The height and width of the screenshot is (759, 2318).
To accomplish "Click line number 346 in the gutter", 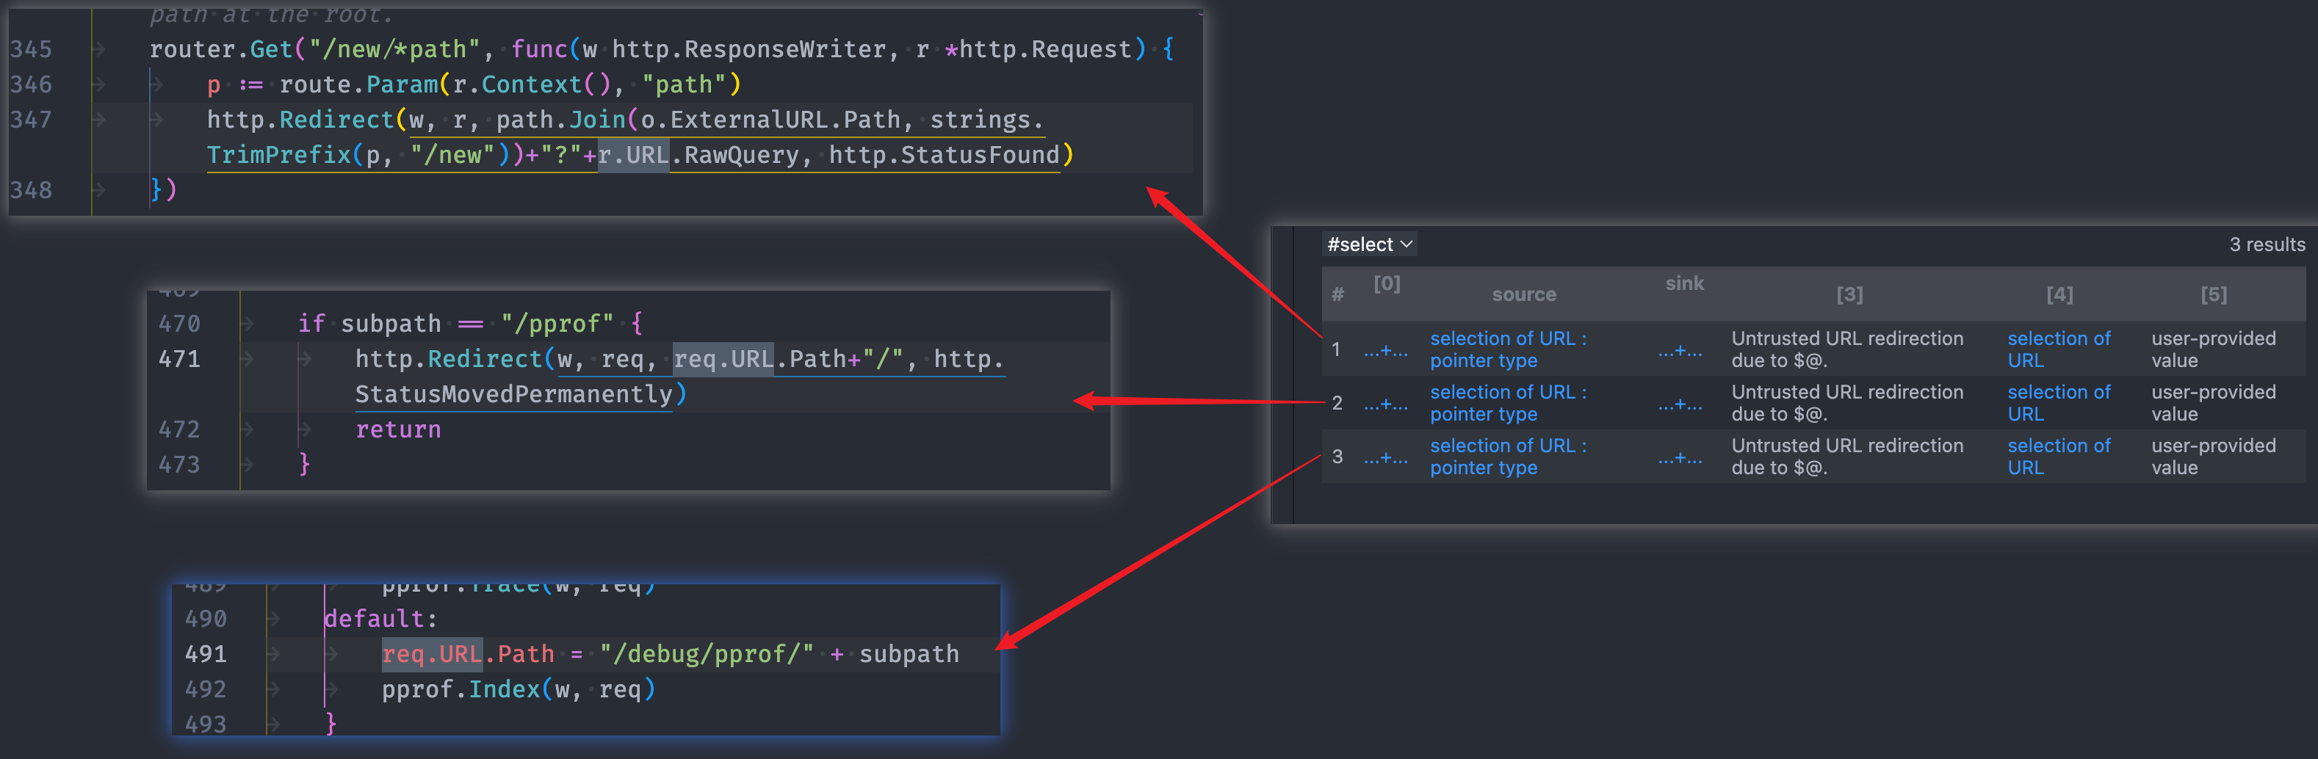I will pyautogui.click(x=32, y=84).
